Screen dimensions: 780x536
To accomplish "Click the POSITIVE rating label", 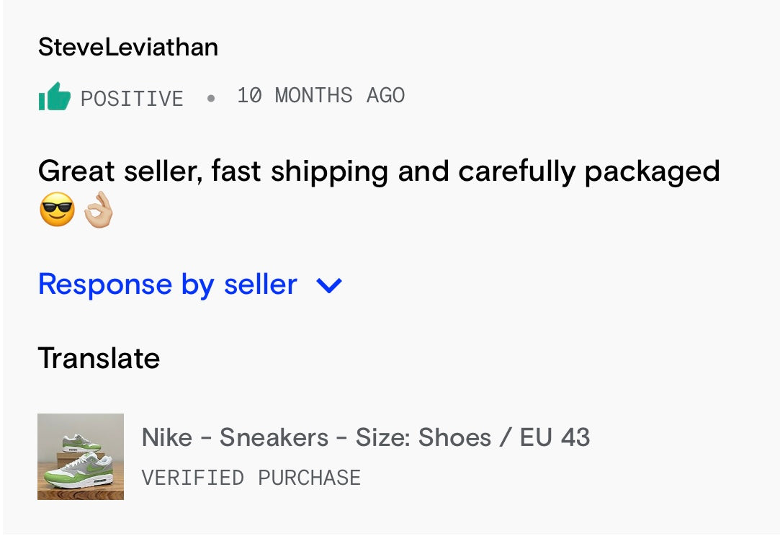I will 132,98.
